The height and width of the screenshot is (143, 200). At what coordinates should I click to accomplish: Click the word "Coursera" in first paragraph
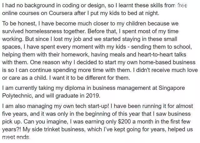61,13
